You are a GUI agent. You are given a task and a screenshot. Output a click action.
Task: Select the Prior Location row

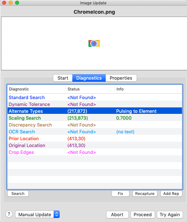95,138
